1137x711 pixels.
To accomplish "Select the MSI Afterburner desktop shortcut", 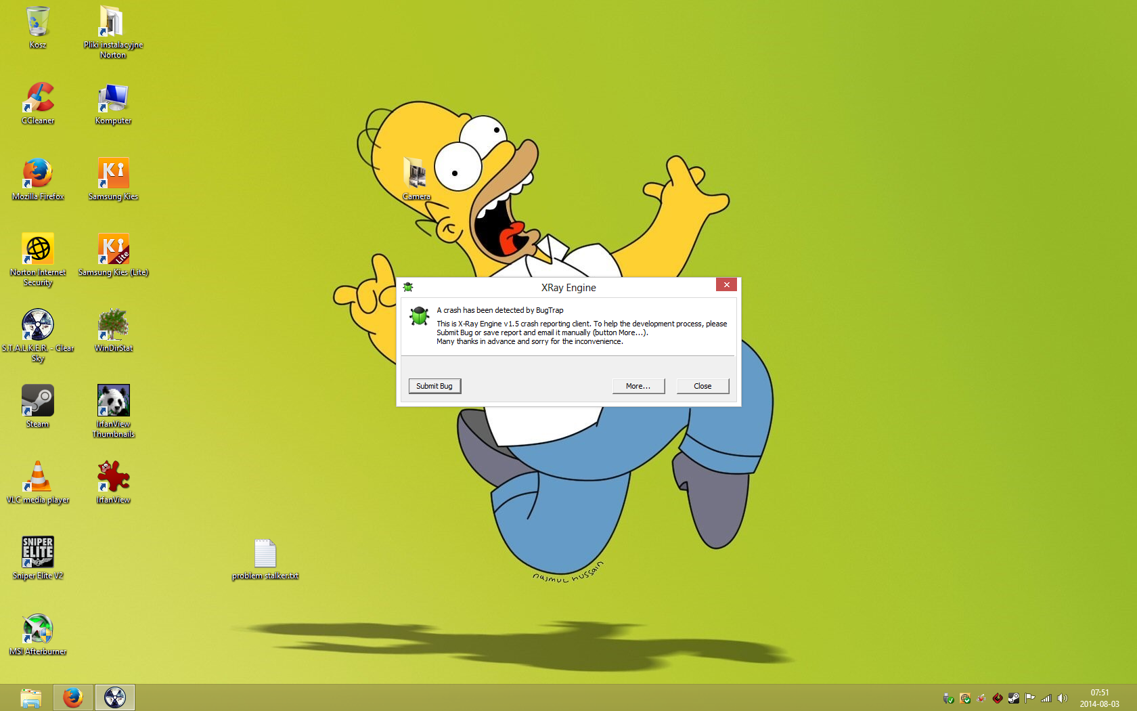I will pyautogui.click(x=38, y=634).
